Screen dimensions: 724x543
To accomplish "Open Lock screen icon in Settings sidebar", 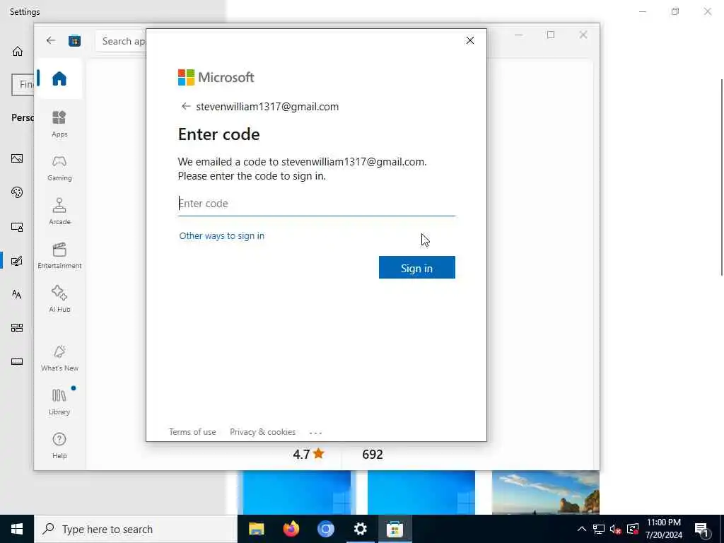I will tap(17, 227).
